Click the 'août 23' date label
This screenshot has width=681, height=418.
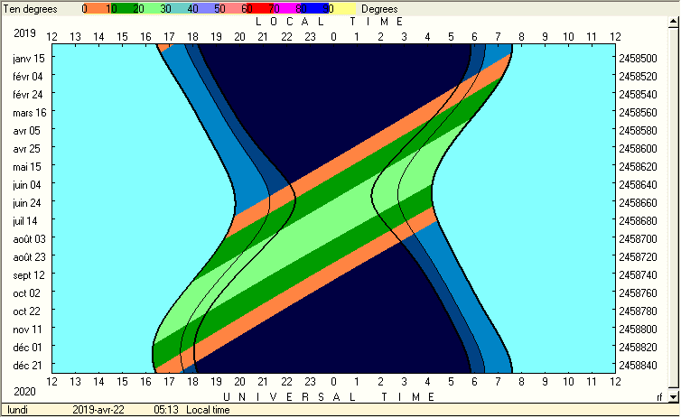pos(29,257)
